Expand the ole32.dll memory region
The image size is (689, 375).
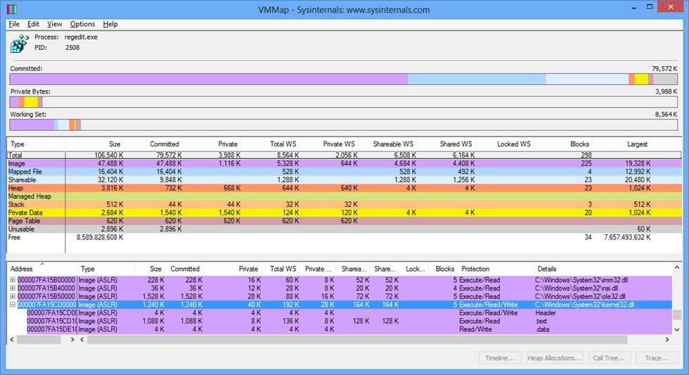point(13,296)
